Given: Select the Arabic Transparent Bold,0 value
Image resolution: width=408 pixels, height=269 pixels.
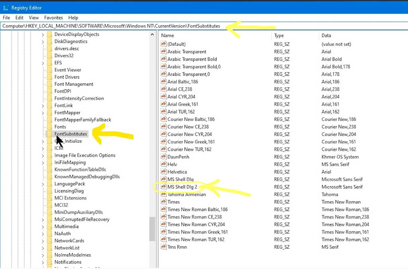Looking at the screenshot, I should [x=194, y=67].
